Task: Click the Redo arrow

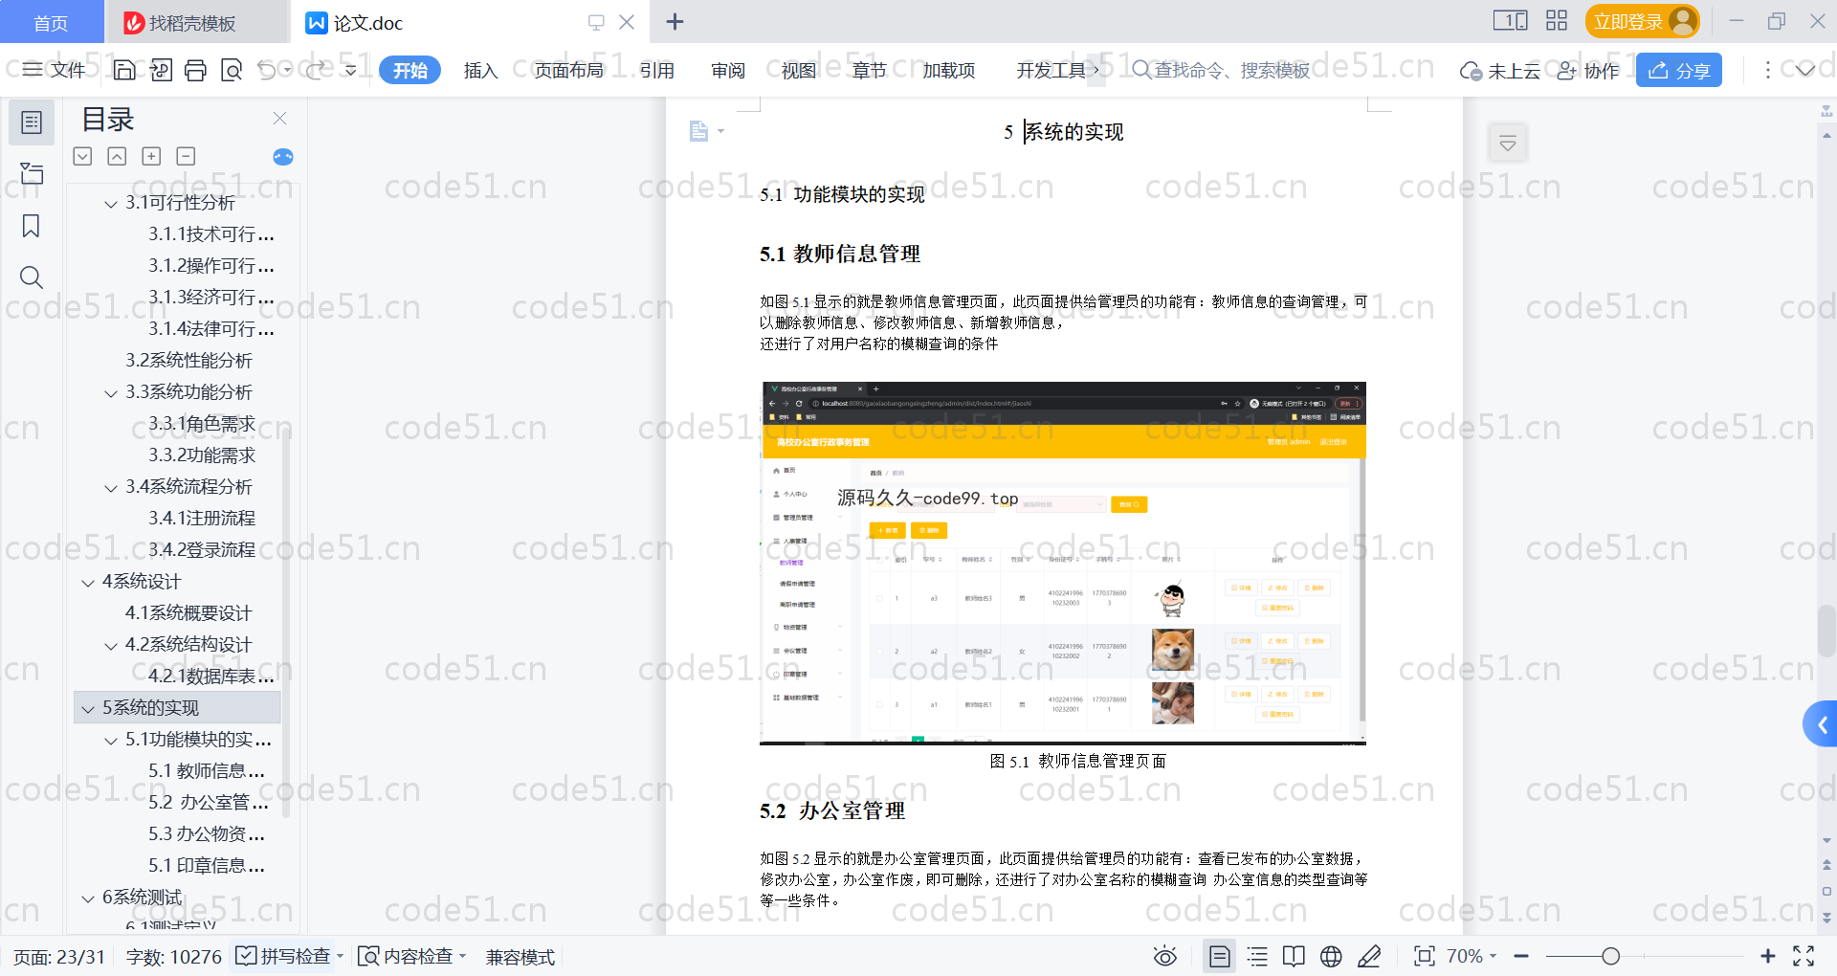Action: 315,70
